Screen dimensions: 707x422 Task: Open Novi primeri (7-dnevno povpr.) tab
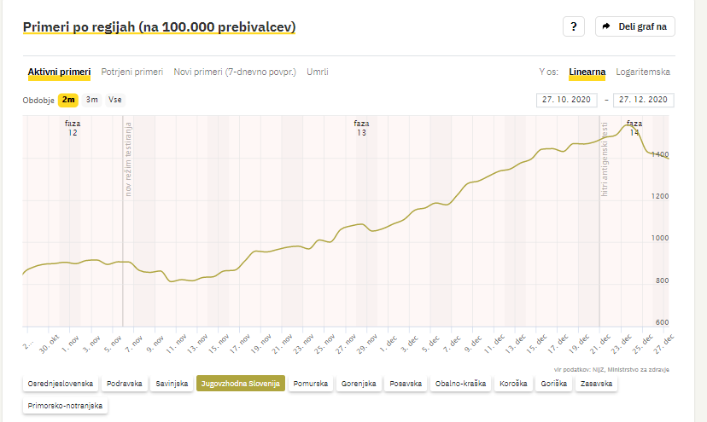click(235, 72)
